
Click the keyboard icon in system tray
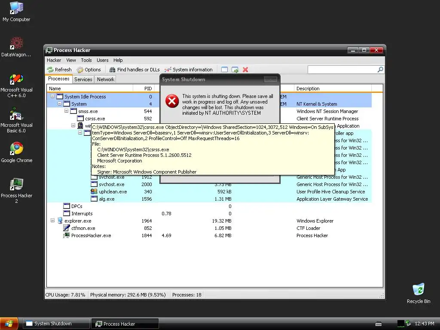click(379, 324)
